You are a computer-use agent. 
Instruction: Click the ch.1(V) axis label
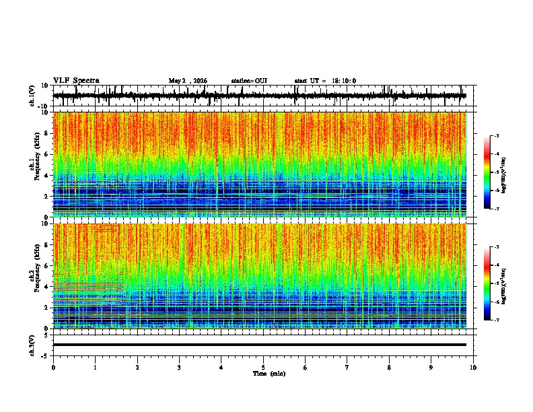click(x=32, y=96)
